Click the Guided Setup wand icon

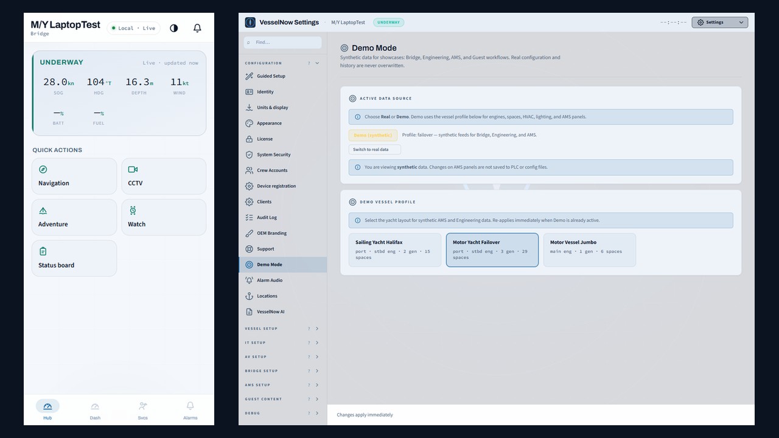coord(249,76)
